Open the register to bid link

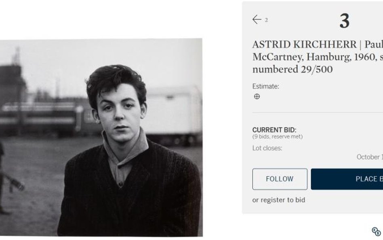tap(278, 200)
